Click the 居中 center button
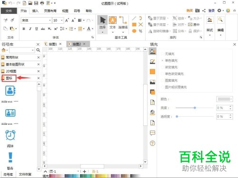238x178 pixels. 194,25
